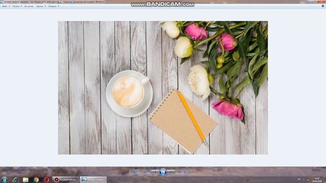The height and width of the screenshot is (183, 326).
Task: Open the Файл menu
Action: coord(6,6)
